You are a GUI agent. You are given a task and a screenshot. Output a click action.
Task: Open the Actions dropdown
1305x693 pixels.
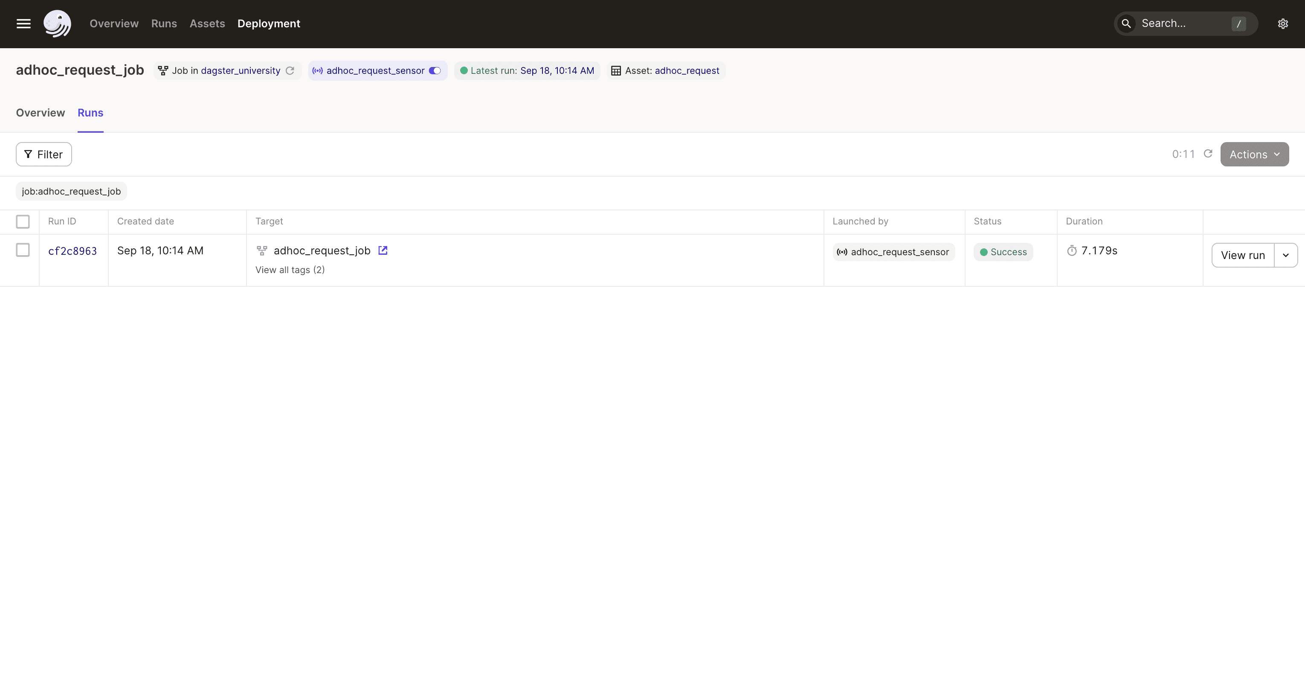(1254, 154)
